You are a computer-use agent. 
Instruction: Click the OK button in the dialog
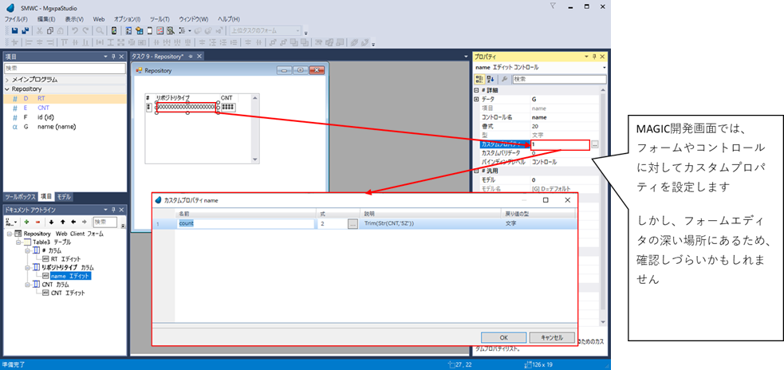point(504,337)
